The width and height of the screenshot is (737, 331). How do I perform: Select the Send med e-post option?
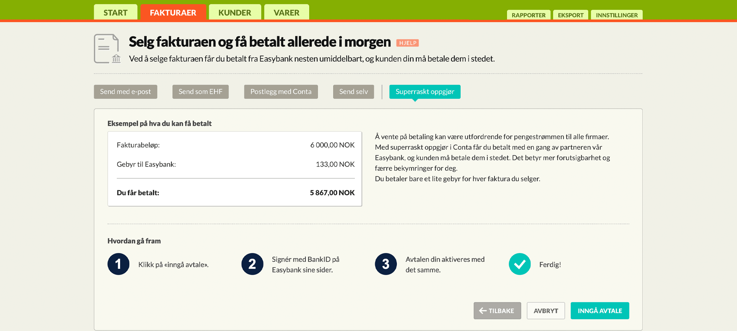(125, 92)
